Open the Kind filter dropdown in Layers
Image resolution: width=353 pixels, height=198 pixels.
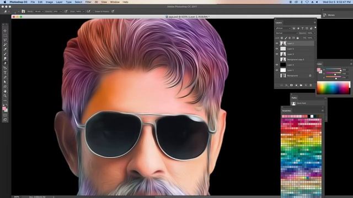tap(283, 28)
